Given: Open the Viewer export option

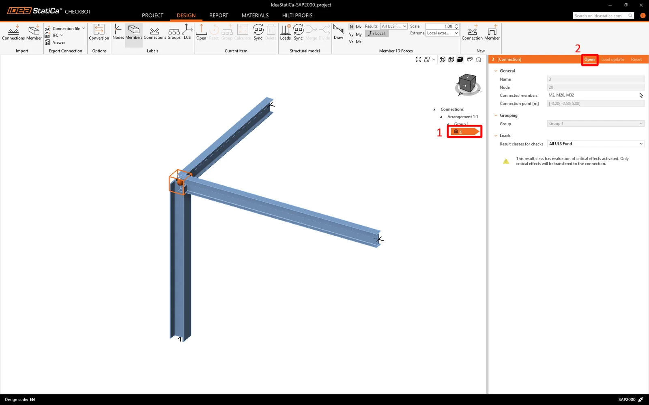Looking at the screenshot, I should click(55, 43).
